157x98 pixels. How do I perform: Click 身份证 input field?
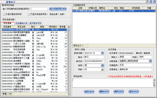pyautogui.click(x=94, y=61)
